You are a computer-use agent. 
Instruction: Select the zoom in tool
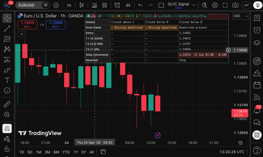(7, 115)
